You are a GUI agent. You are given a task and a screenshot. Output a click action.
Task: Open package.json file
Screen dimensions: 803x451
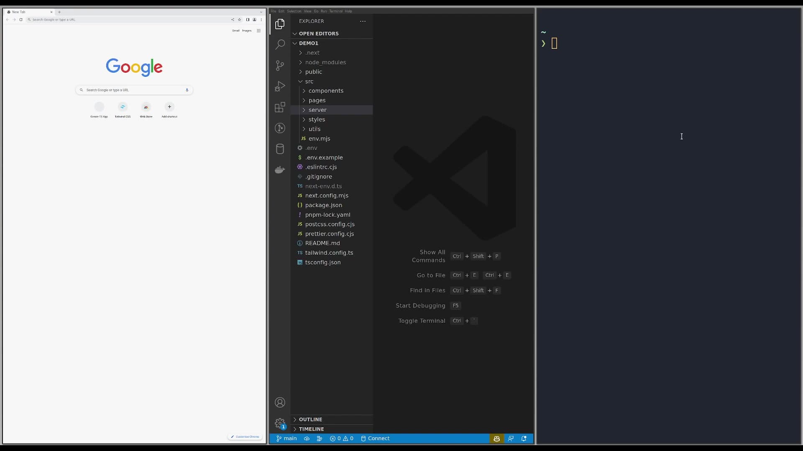point(323,205)
